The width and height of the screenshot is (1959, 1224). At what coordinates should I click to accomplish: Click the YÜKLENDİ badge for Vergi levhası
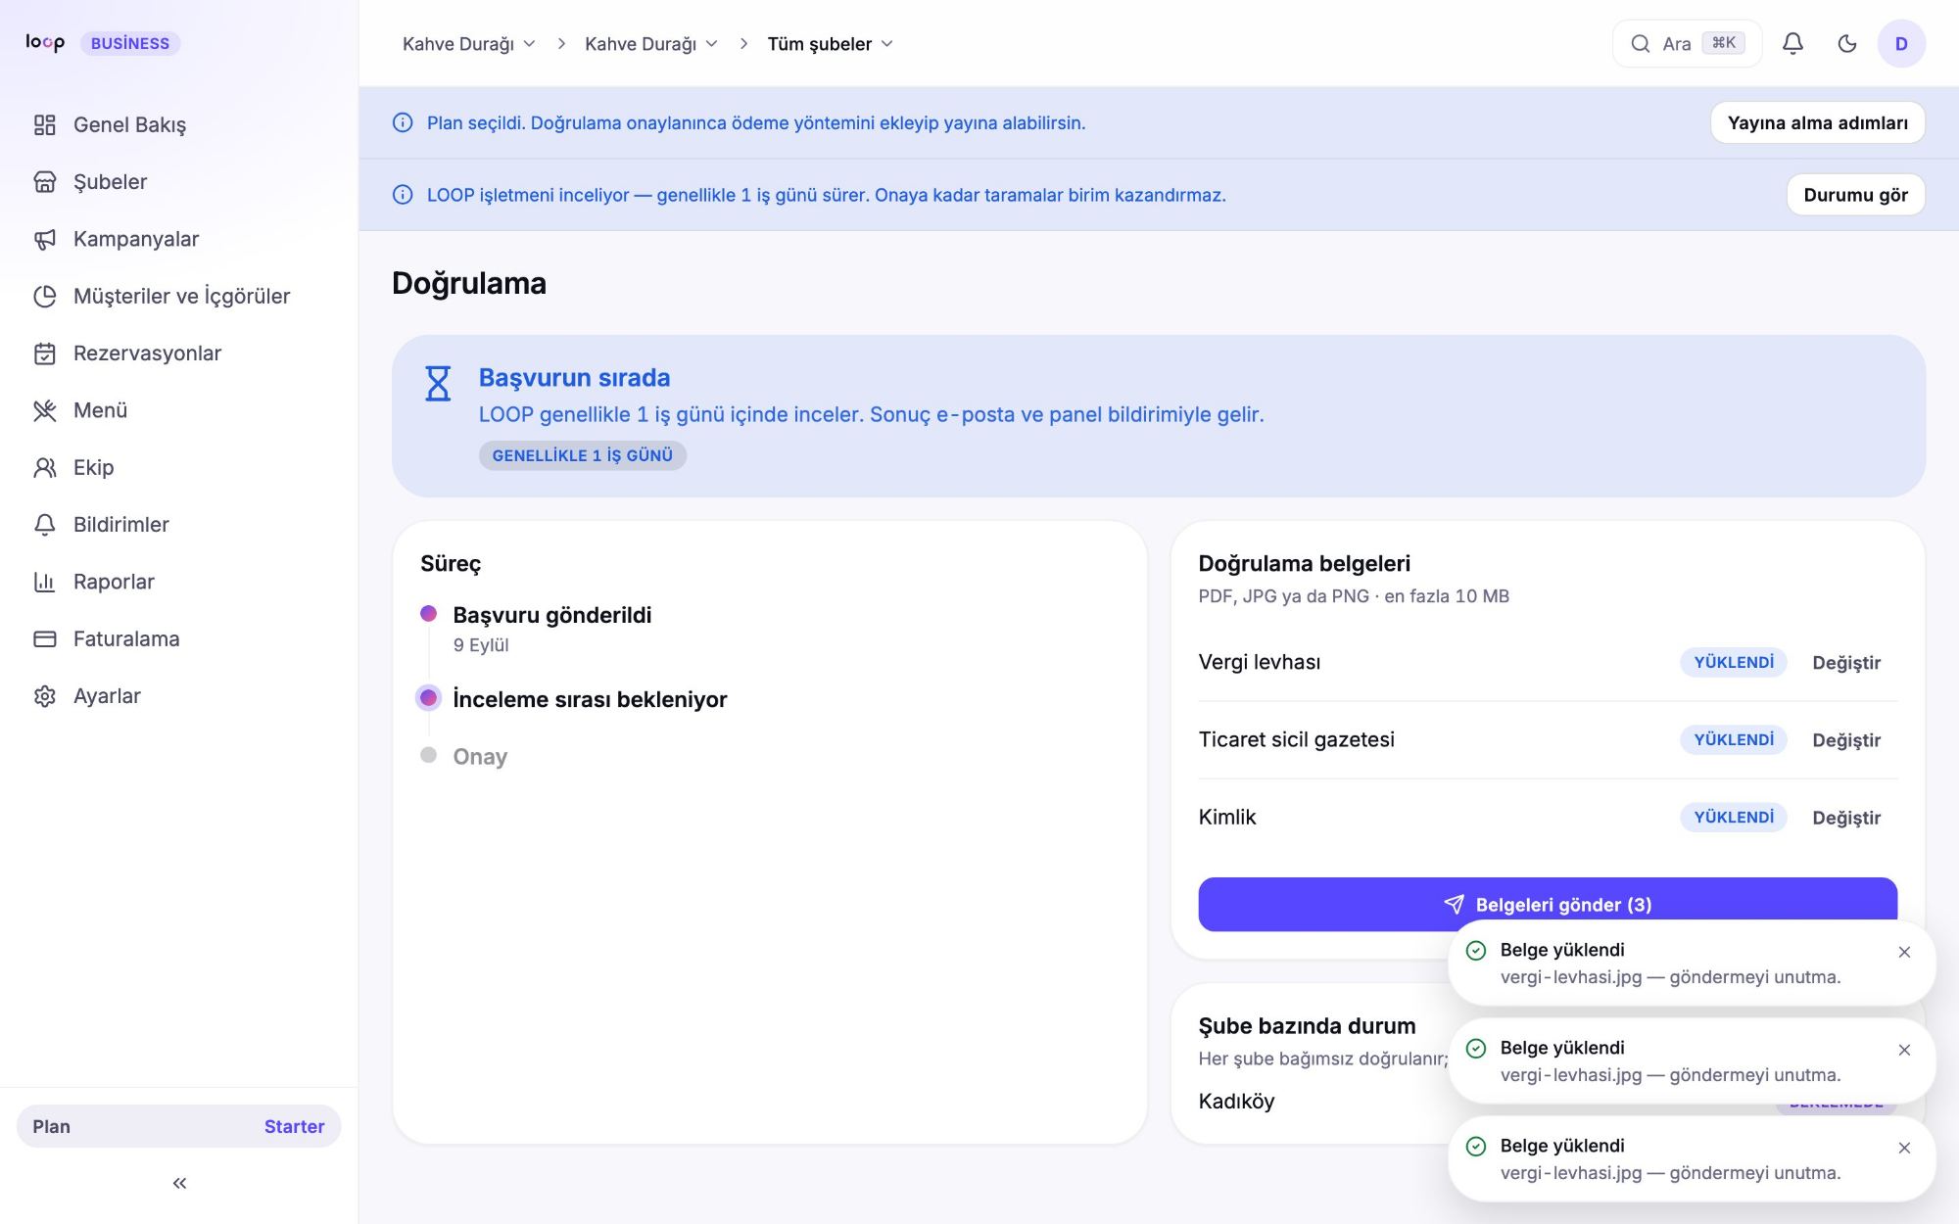(1734, 662)
